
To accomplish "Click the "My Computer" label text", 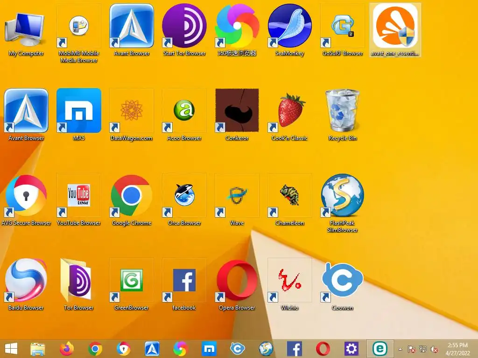I will tap(26, 53).
